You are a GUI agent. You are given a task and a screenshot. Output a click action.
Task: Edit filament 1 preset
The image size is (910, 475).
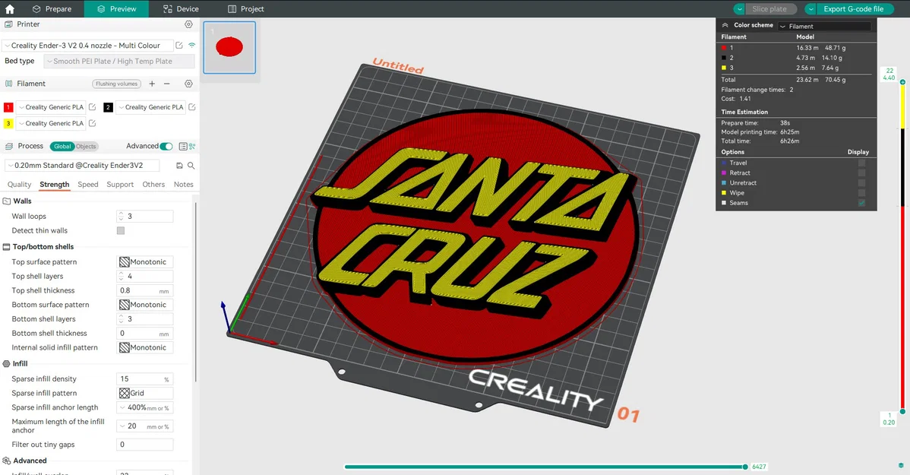(x=92, y=107)
